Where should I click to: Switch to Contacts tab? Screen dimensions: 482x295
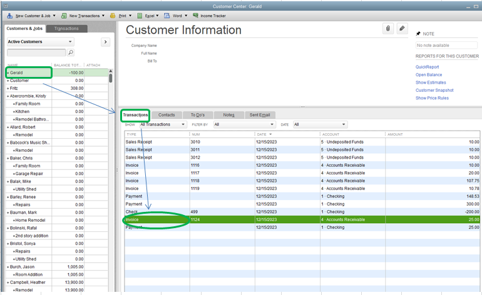(x=167, y=115)
